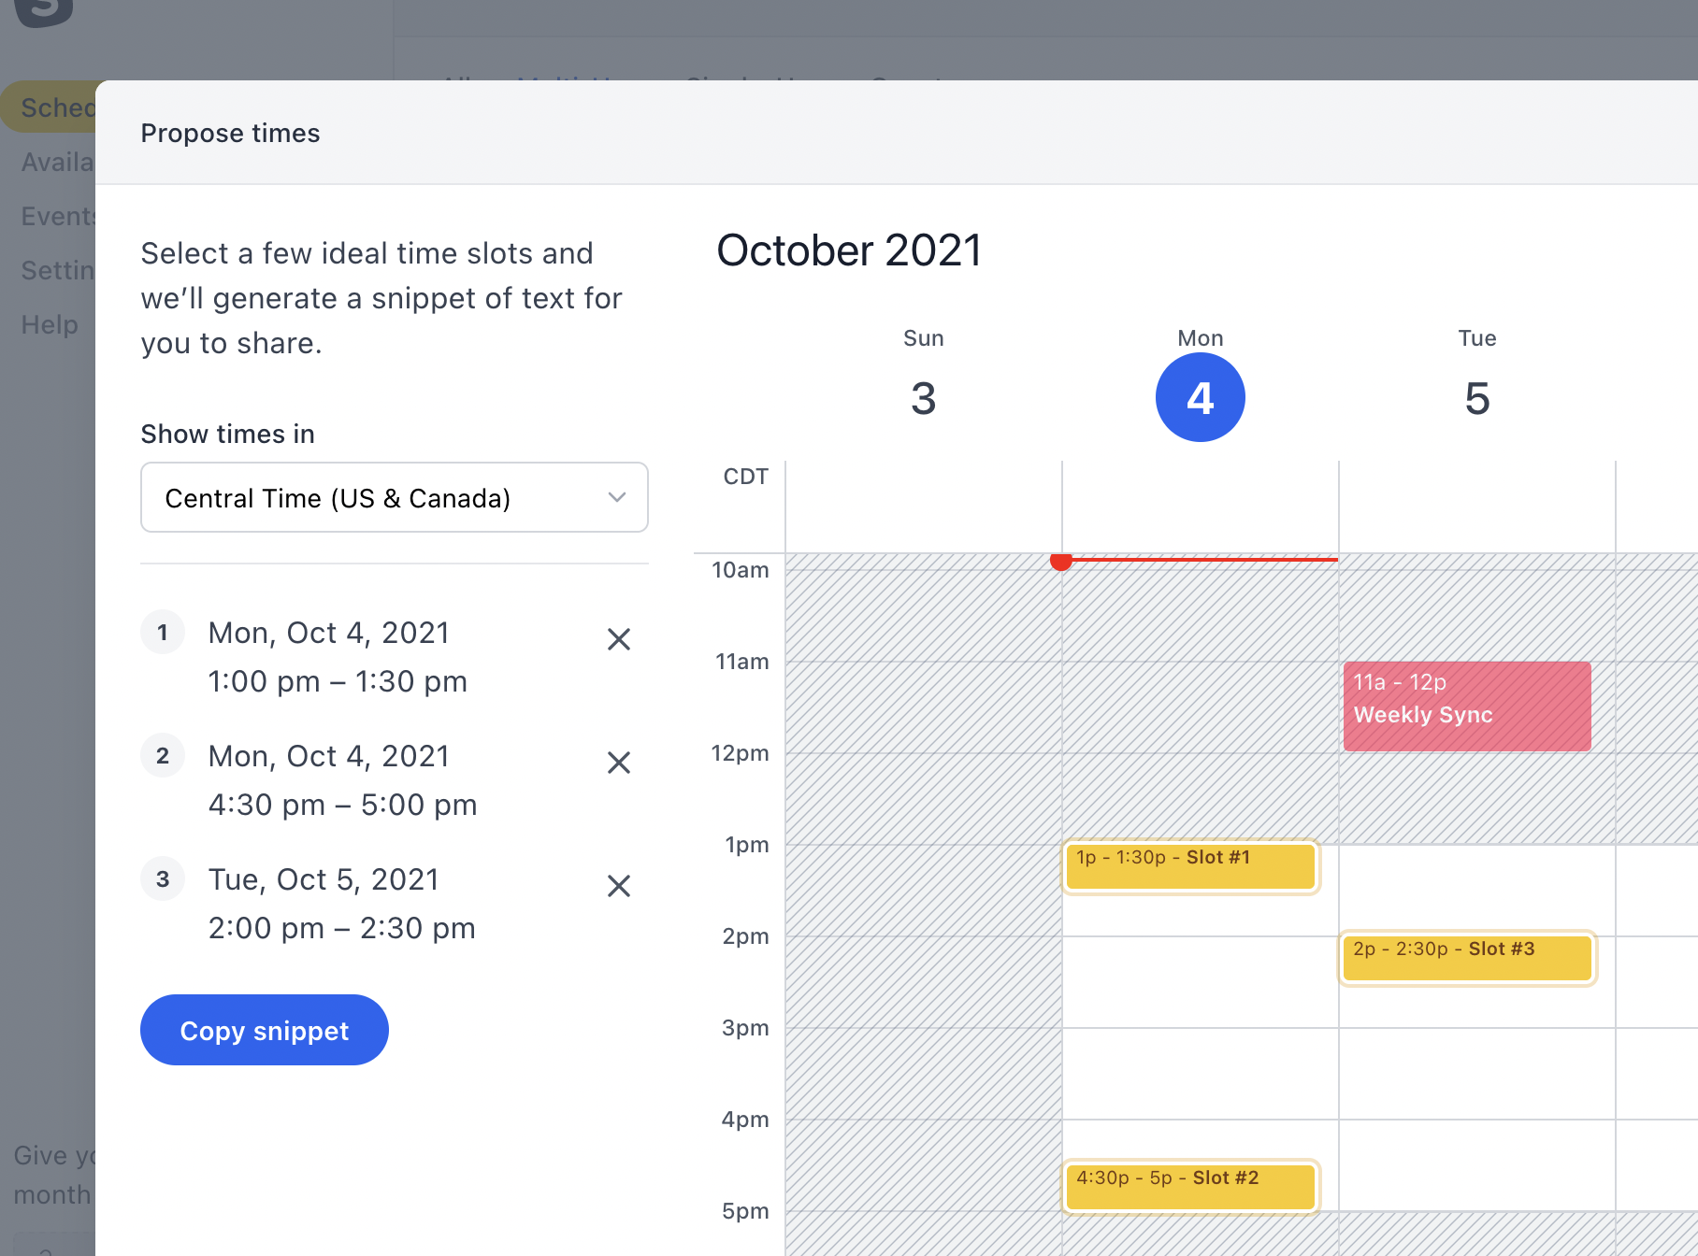Open Settings in the sidebar
1698x1256 pixels.
[x=57, y=270]
